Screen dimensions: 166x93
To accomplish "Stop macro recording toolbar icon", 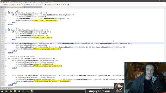I will (60, 5).
